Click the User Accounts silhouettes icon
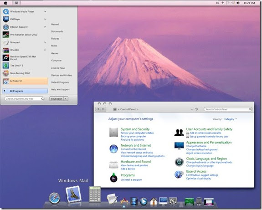The image size is (262, 210). point(179,133)
